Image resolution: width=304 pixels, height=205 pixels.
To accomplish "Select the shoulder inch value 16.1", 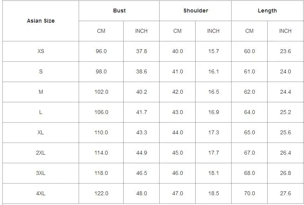I will pyautogui.click(x=214, y=71).
